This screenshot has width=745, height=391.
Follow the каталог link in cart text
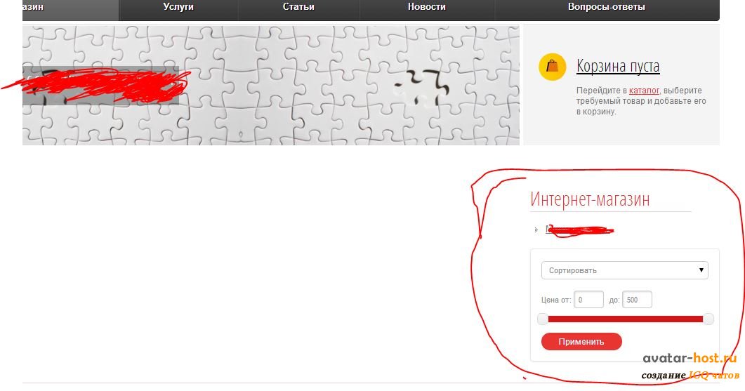click(644, 91)
